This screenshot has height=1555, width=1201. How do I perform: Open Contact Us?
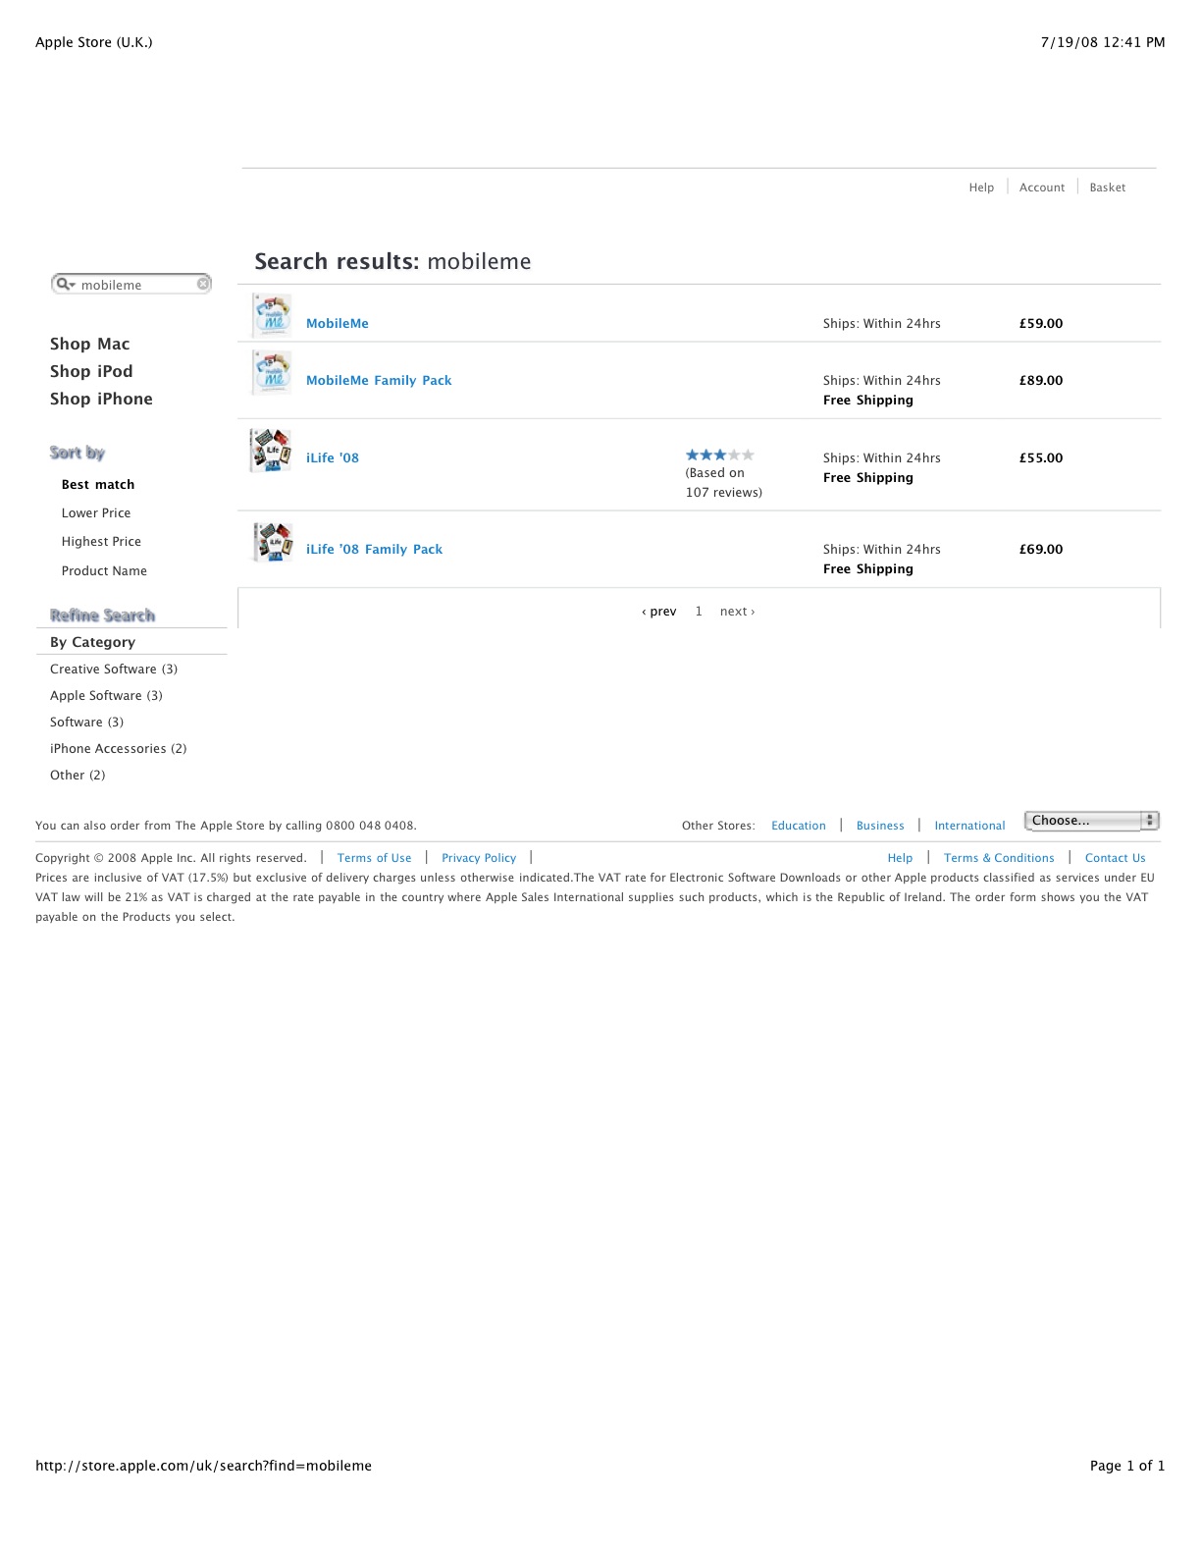point(1116,859)
